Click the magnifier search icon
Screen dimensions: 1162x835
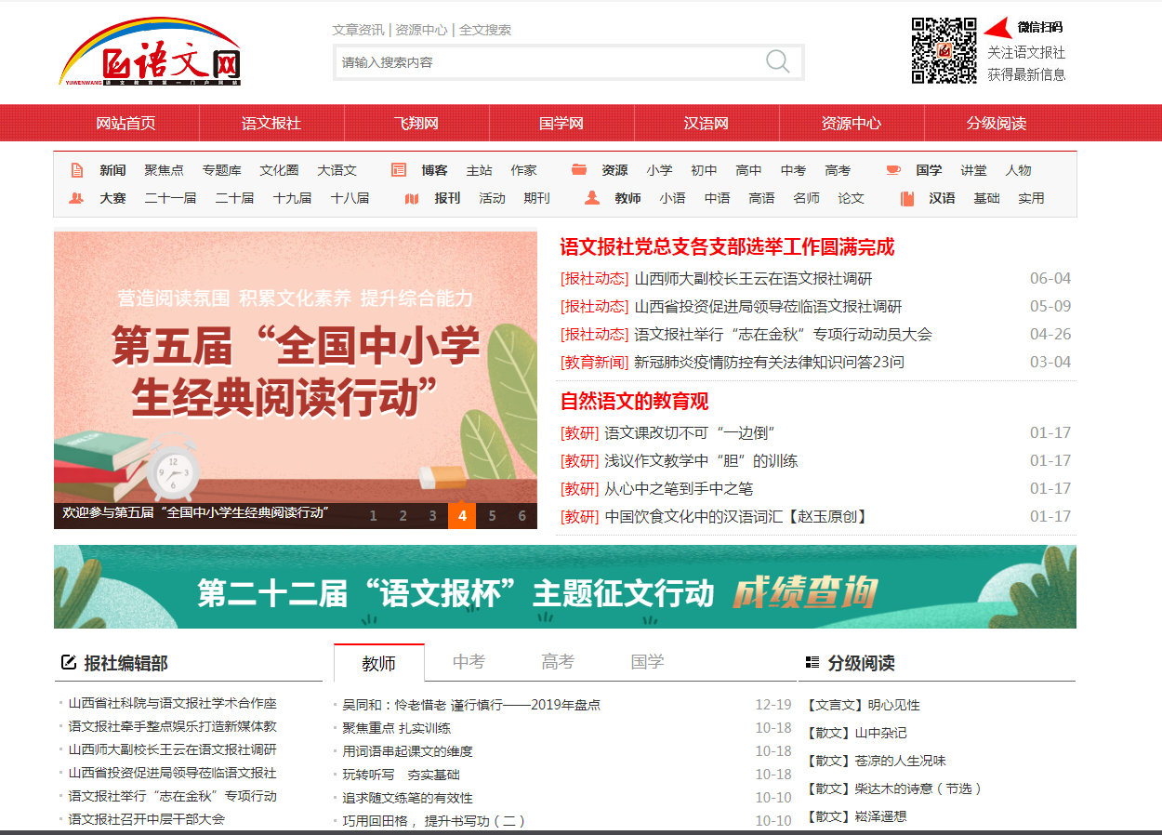pos(777,62)
